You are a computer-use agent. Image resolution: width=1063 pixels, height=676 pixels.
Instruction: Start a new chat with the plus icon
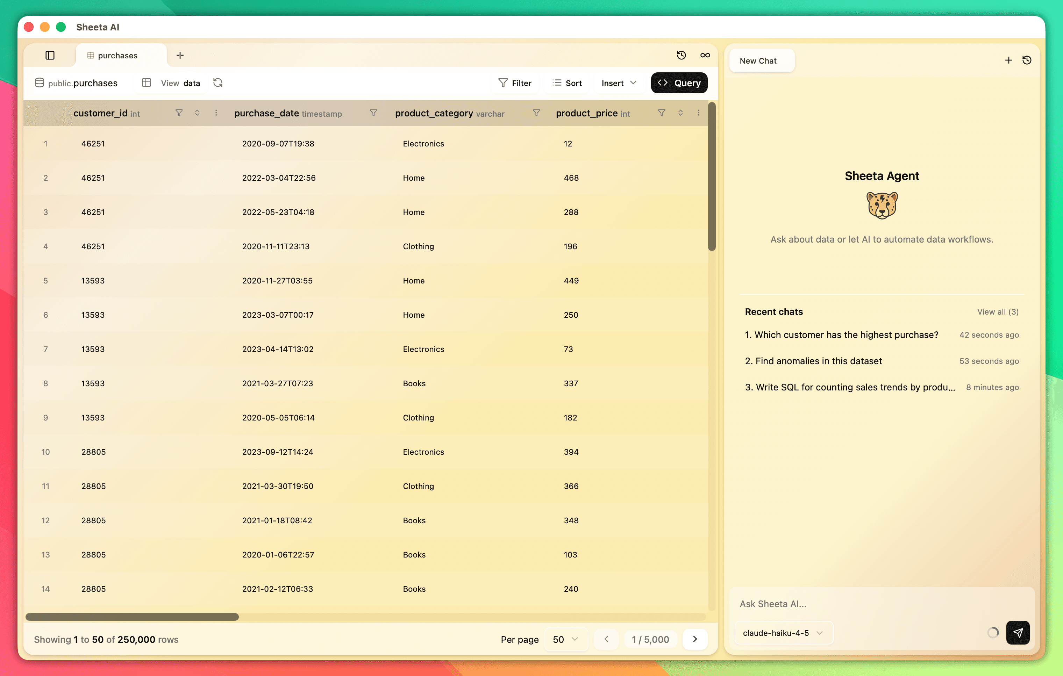1008,60
